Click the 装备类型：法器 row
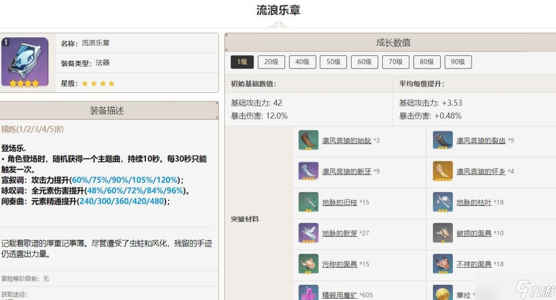 point(136,63)
